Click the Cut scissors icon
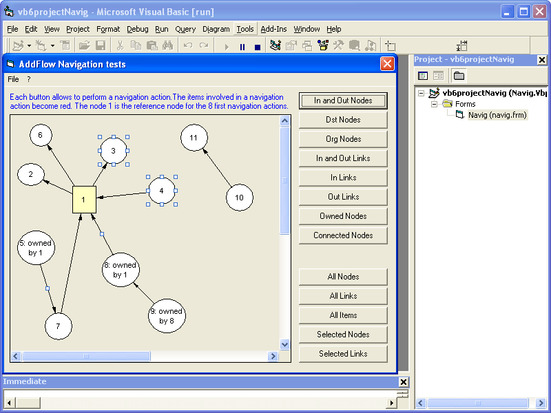Viewport: 551px width, 413px height. (x=120, y=45)
